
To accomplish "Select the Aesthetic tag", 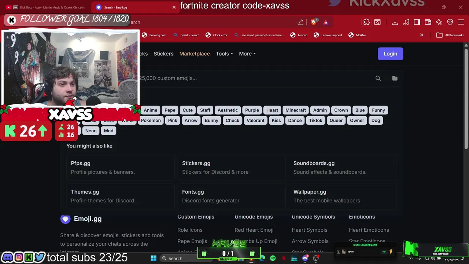I will pyautogui.click(x=228, y=110).
